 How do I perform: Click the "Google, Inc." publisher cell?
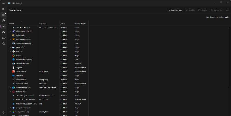tap(43, 112)
